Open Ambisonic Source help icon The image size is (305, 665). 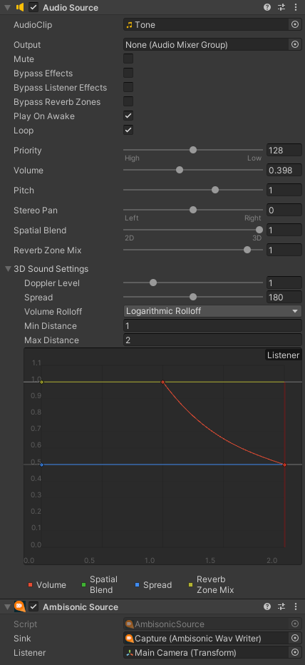(267, 606)
